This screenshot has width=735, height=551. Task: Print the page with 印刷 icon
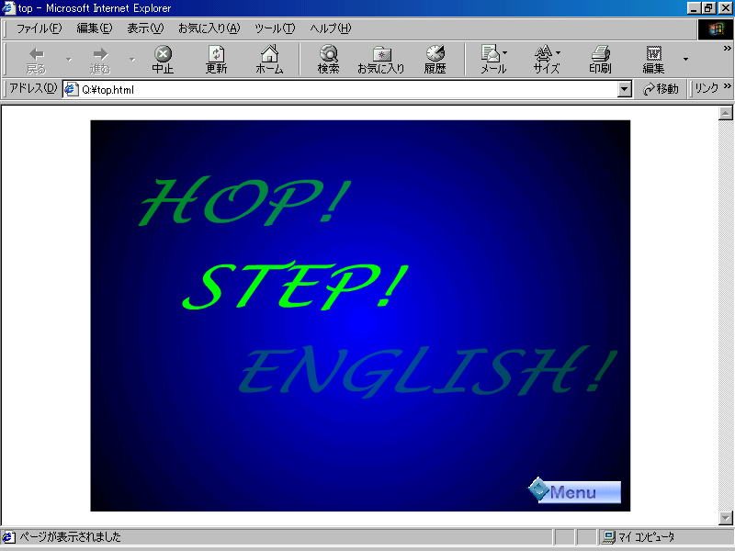pos(600,60)
